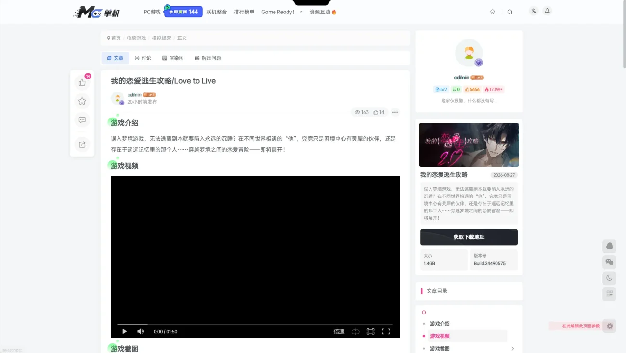Click the author avatar under article title
Screen dimensions: 626x353
click(117, 98)
